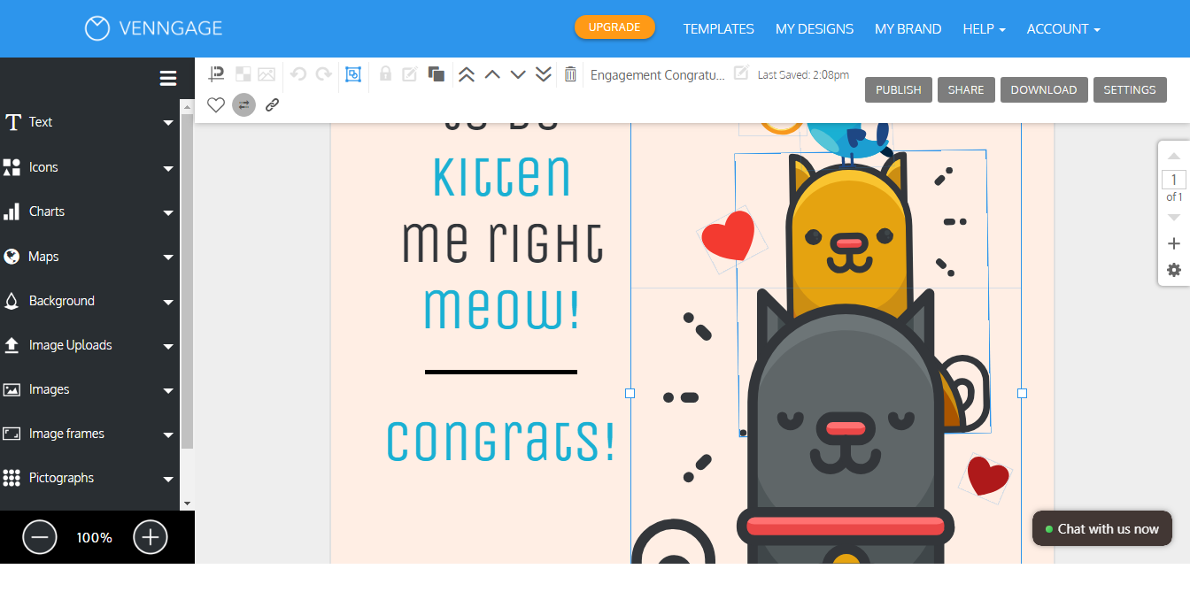
Task: Toggle the swap arrows round button
Action: click(x=243, y=104)
